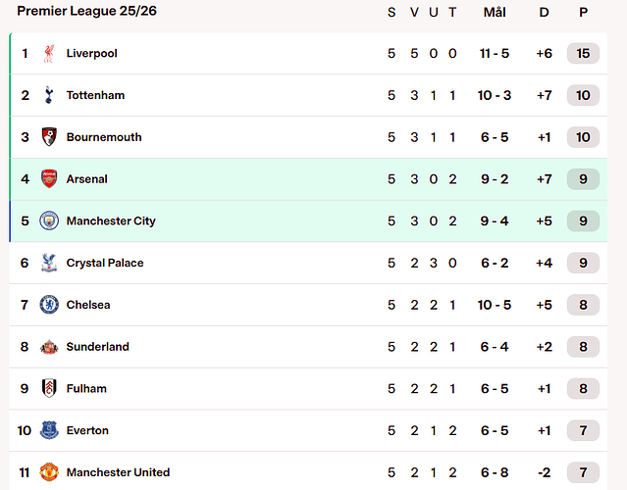Click the Everton club crest
627x490 pixels.
click(49, 430)
